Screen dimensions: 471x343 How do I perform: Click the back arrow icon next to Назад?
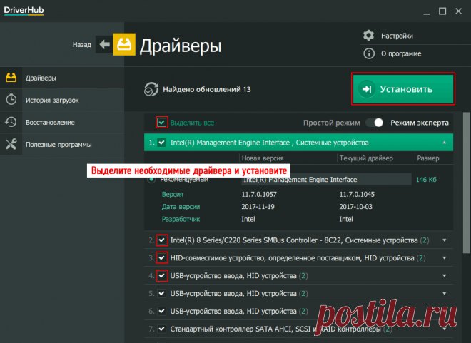tap(104, 45)
